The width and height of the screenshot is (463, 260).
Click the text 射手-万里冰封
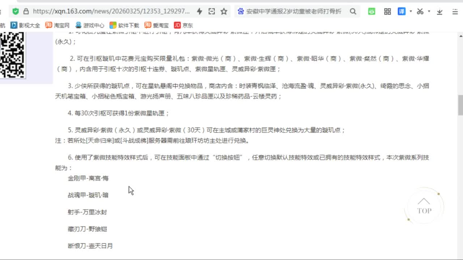tap(87, 212)
